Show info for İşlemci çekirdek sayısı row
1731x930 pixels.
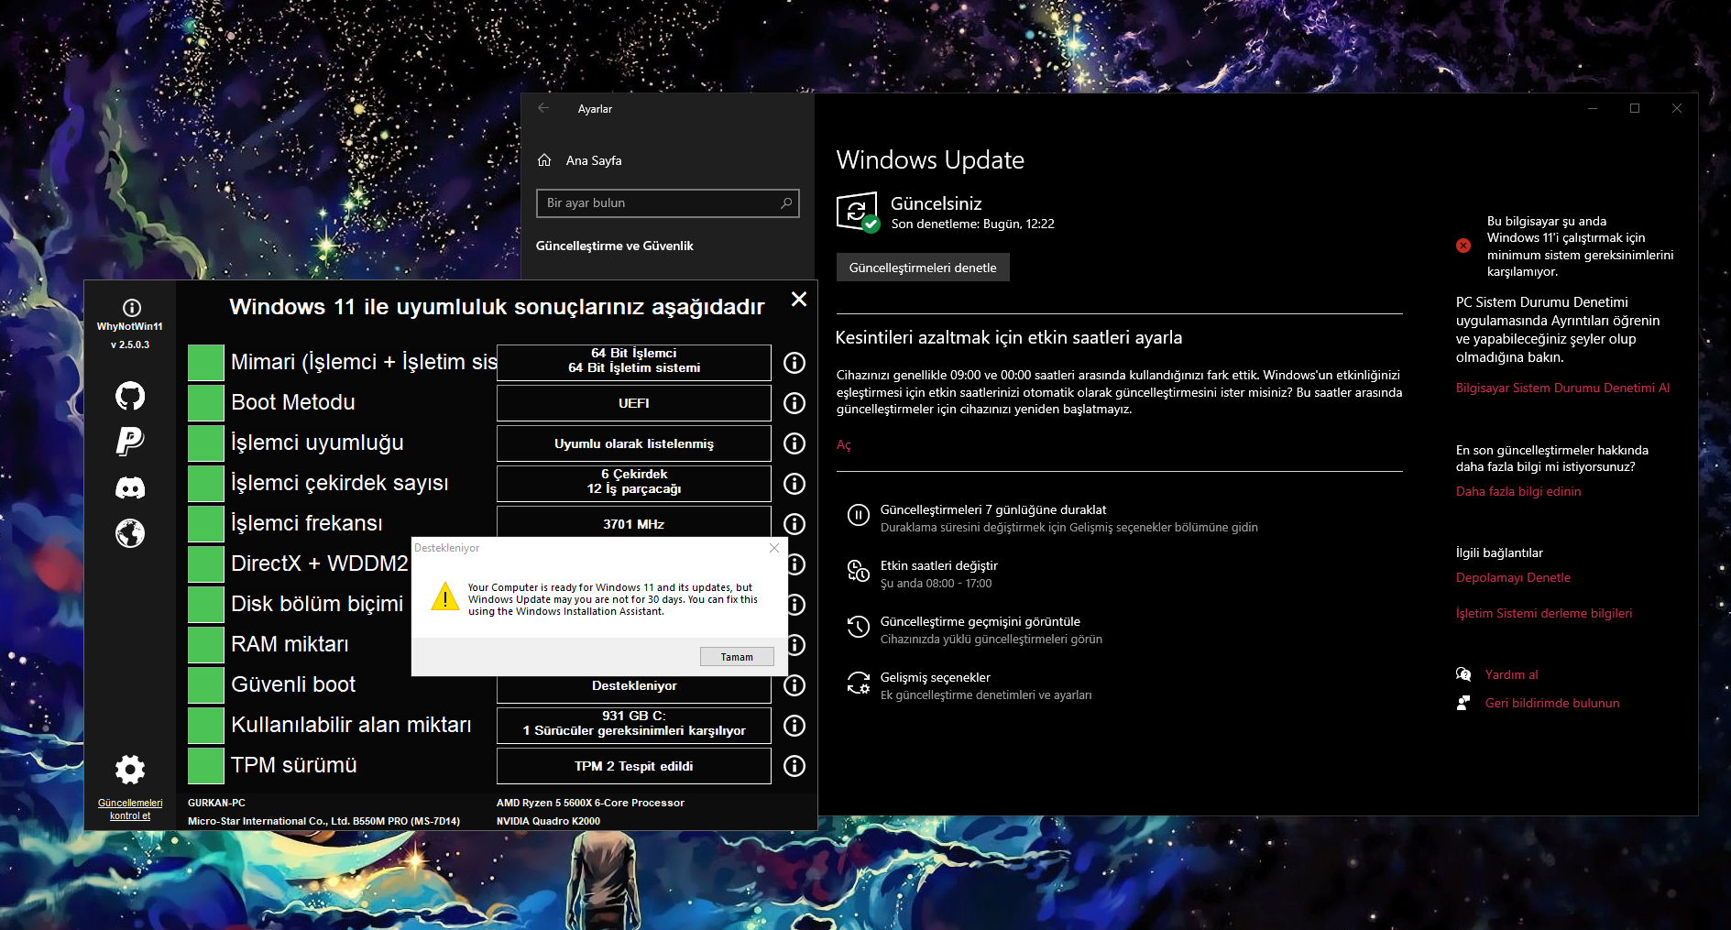(x=794, y=484)
